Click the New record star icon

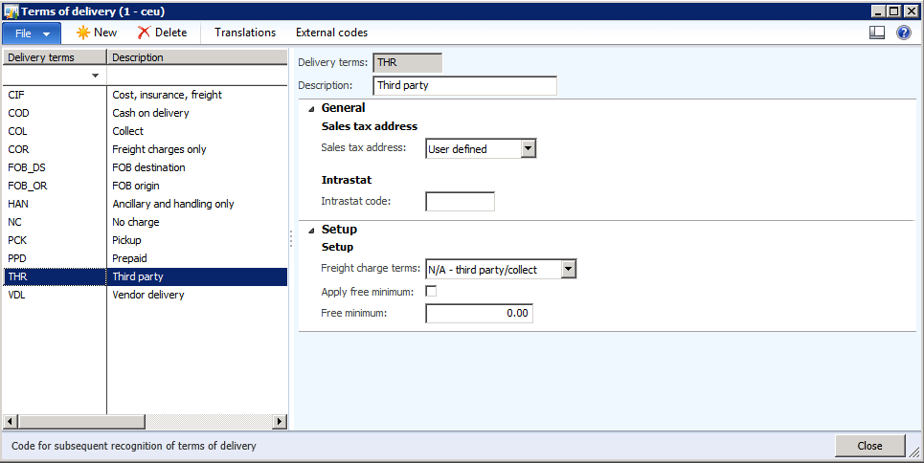(83, 33)
